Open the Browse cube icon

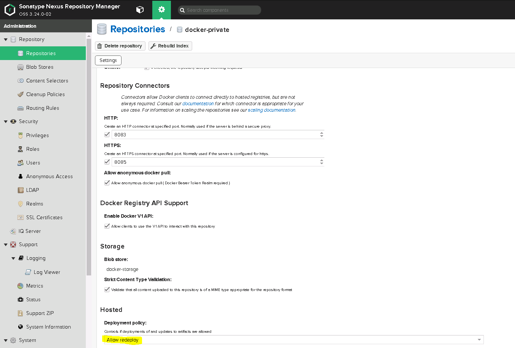pyautogui.click(x=140, y=10)
